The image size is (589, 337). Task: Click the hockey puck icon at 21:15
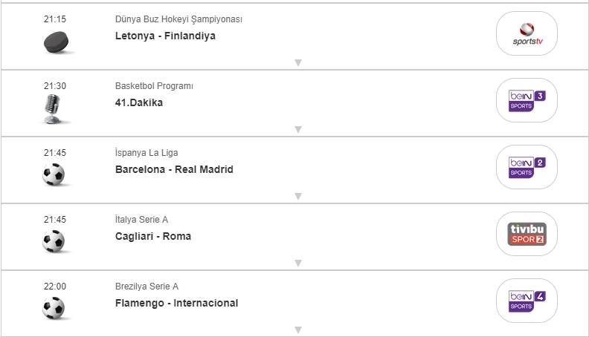click(55, 42)
